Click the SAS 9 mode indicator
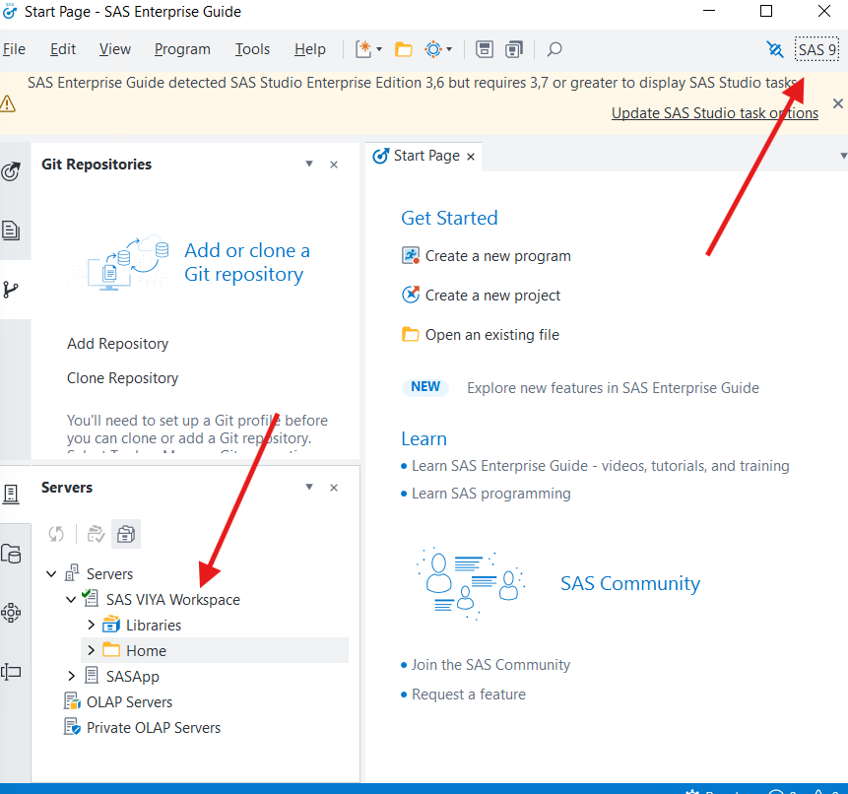The height and width of the screenshot is (794, 848). tap(816, 48)
